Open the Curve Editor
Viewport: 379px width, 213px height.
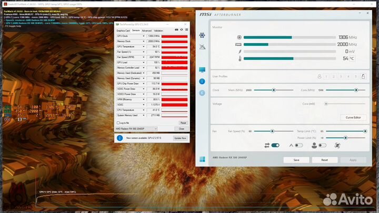coord(353,117)
